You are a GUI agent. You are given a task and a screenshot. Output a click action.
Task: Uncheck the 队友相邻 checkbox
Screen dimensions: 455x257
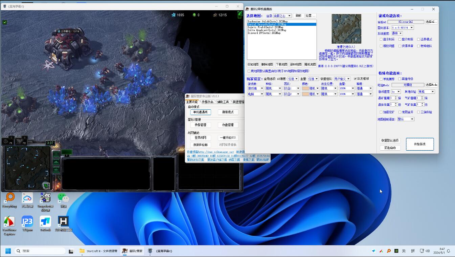tap(355, 79)
